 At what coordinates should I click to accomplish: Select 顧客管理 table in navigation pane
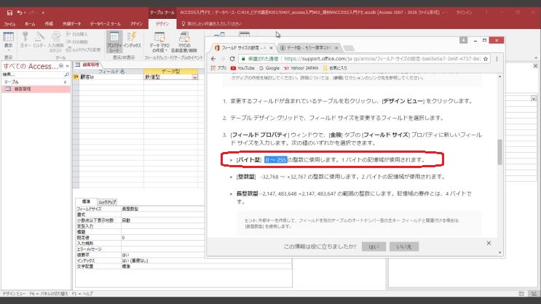36,89
